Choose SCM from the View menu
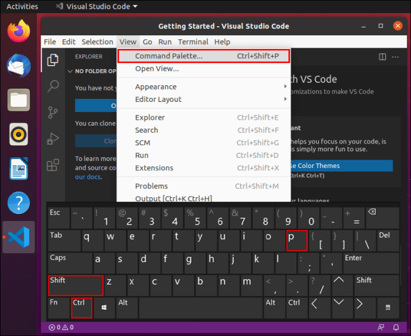This screenshot has height=336, width=411. (204, 142)
